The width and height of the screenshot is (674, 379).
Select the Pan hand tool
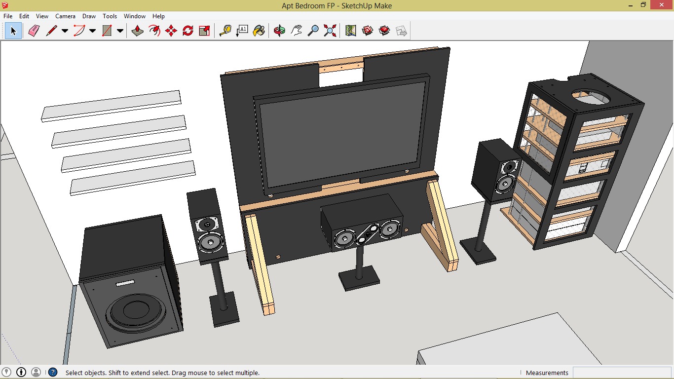pos(296,31)
